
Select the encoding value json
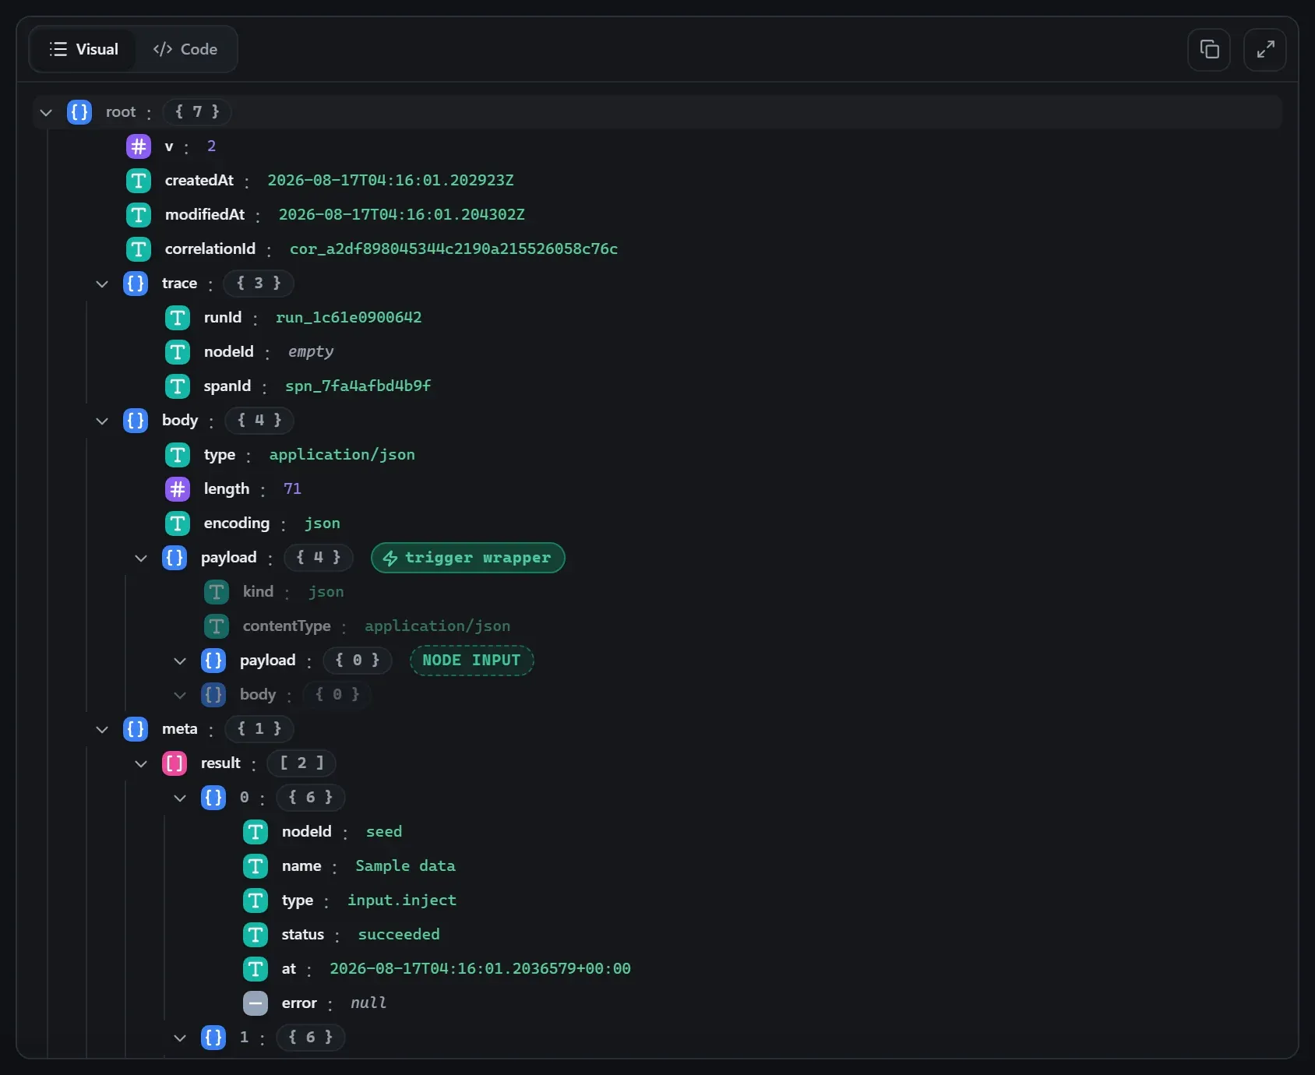tap(323, 523)
